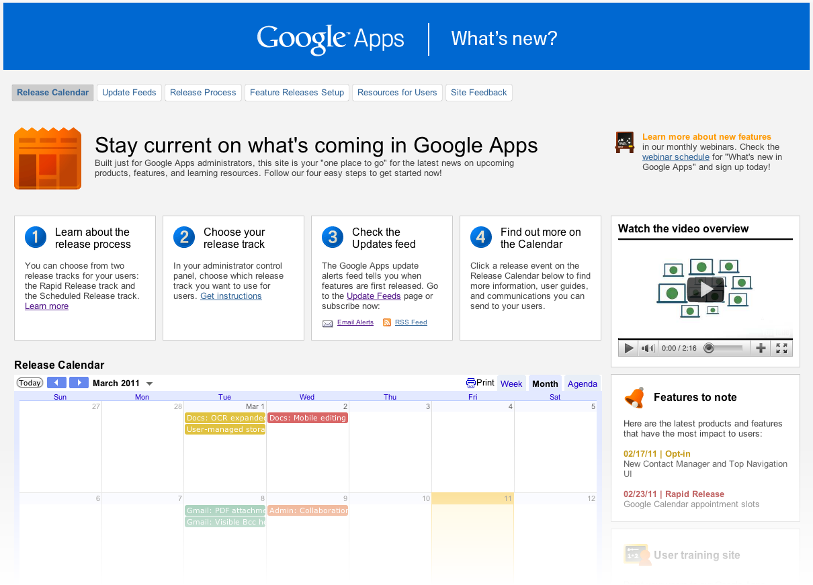Click the Email Alerts envelope icon
The height and width of the screenshot is (585, 813).
click(x=328, y=323)
